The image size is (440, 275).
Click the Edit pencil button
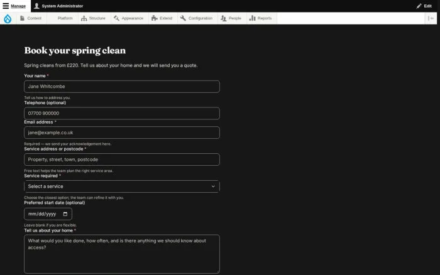pos(424,6)
